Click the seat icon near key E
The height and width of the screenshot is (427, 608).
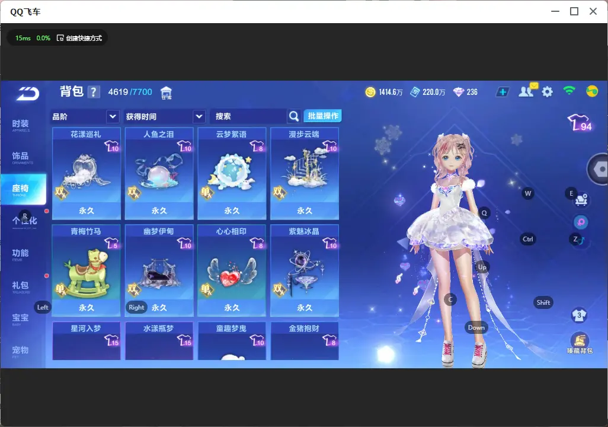point(581,199)
